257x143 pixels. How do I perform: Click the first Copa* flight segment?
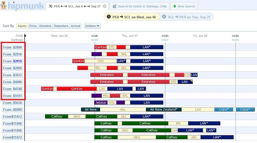[x=224, y=110]
